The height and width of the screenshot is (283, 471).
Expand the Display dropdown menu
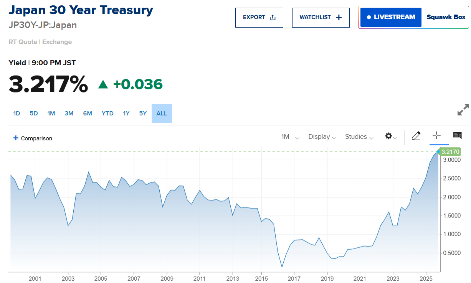322,137
